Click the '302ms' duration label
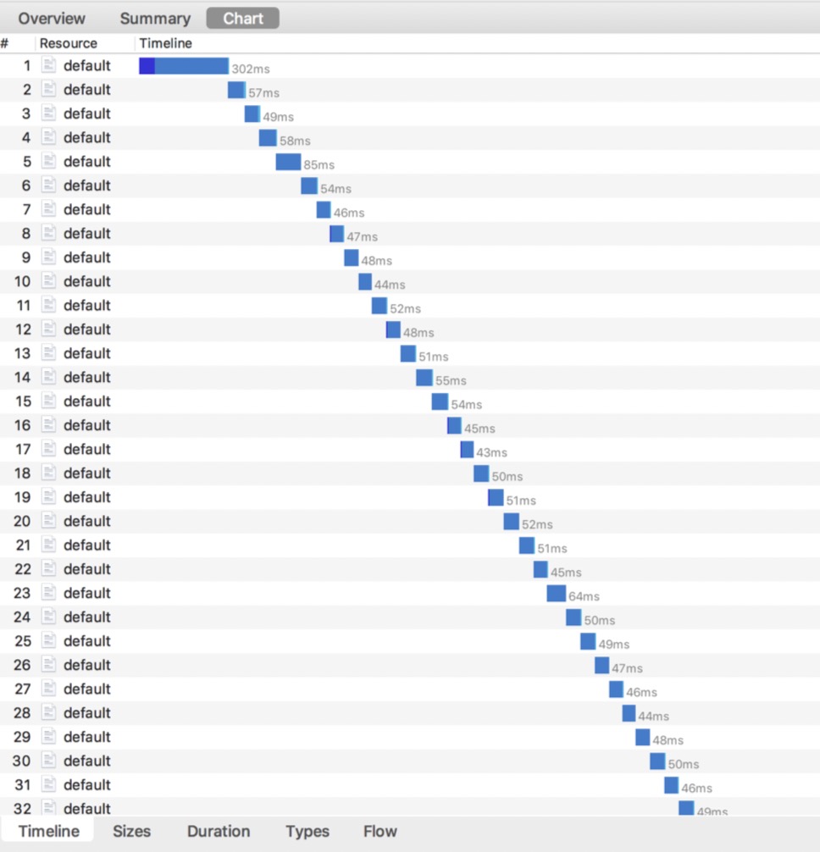This screenshot has width=820, height=852. [251, 69]
